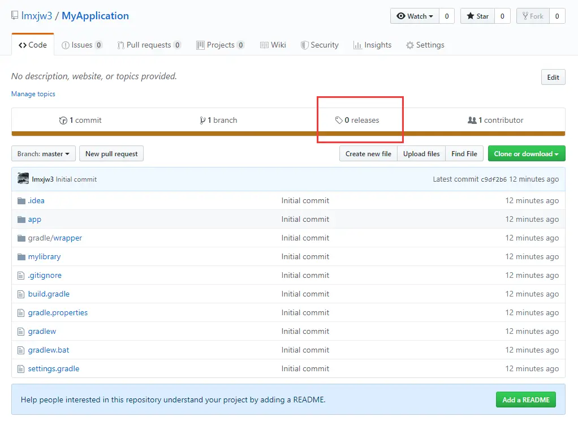Click the file icon for gradle.properties
Screen dimensions: 578x425
21,313
